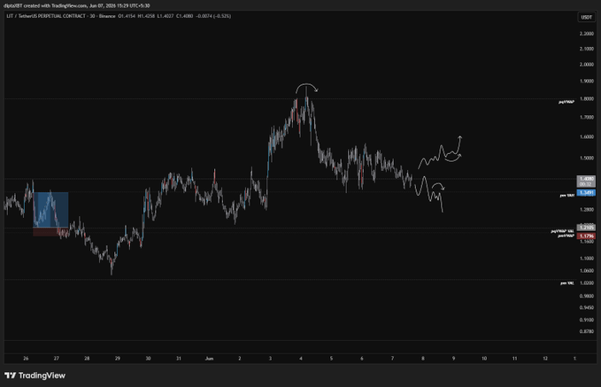Select the red 1.1796 price label

coord(586,236)
